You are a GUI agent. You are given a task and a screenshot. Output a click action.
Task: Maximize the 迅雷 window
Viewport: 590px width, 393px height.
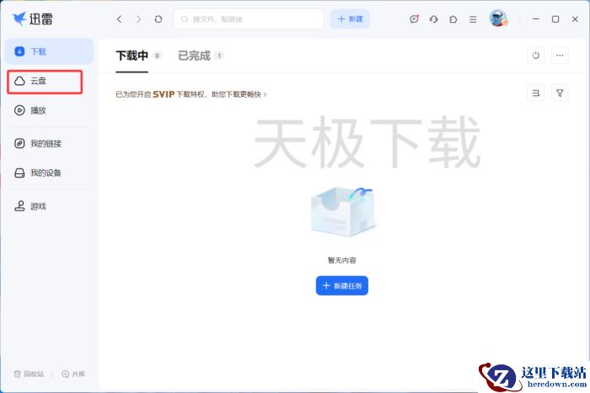pyautogui.click(x=555, y=19)
